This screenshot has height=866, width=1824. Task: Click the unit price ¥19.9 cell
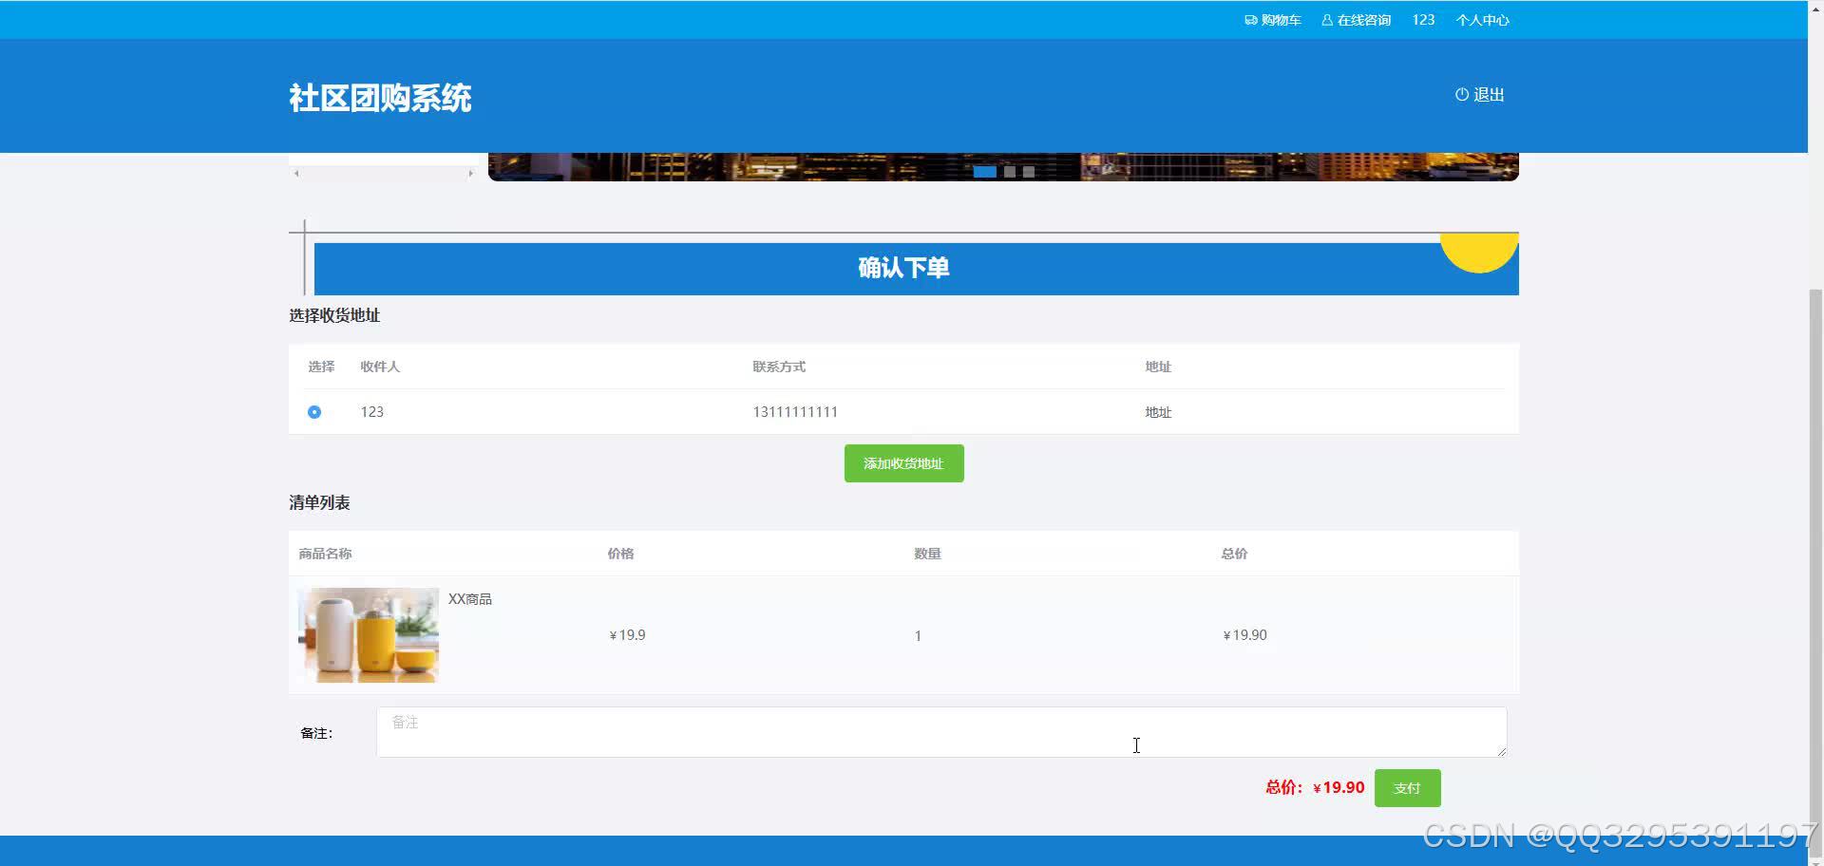pos(627,635)
